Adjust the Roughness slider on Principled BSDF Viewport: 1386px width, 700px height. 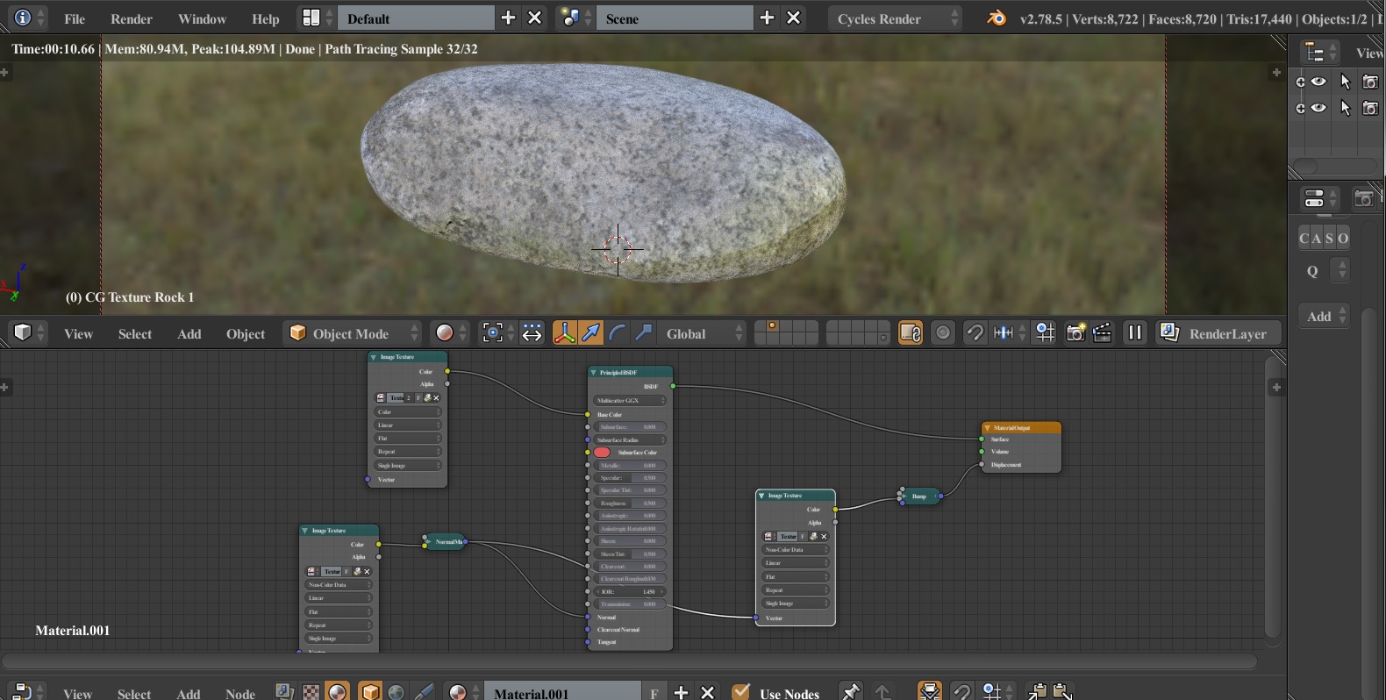pyautogui.click(x=630, y=504)
